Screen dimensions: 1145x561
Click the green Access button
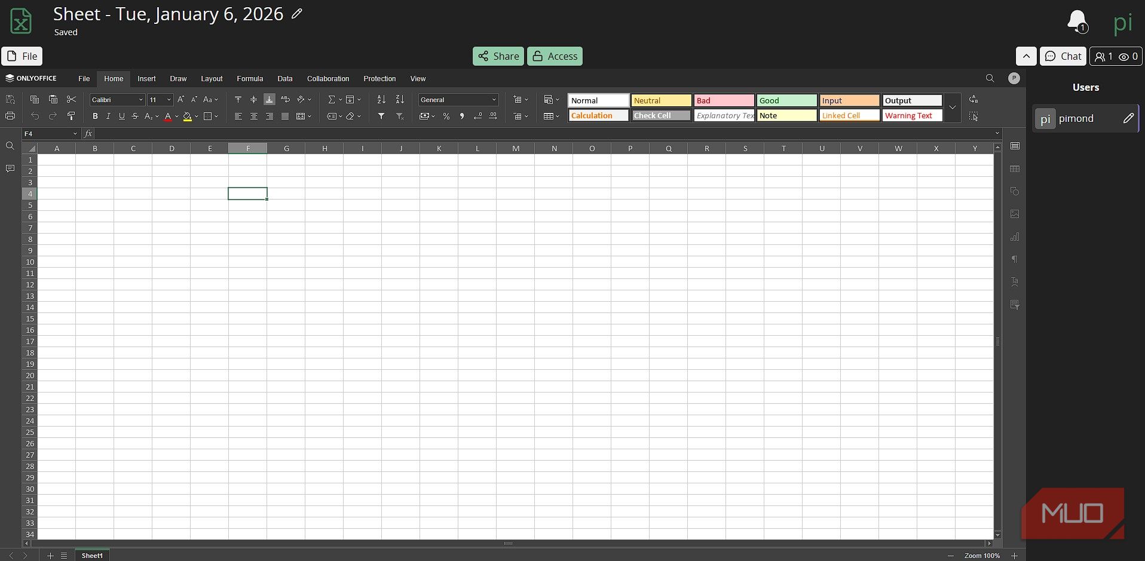tap(555, 56)
